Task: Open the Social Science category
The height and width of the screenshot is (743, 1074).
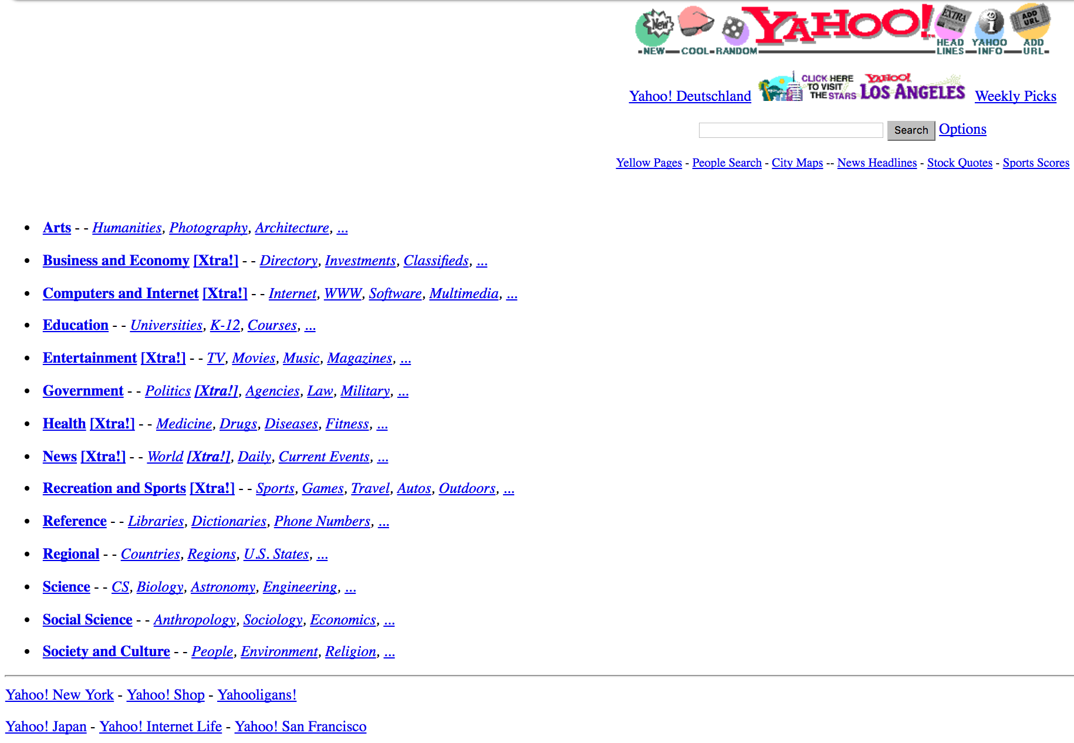Action: (87, 620)
